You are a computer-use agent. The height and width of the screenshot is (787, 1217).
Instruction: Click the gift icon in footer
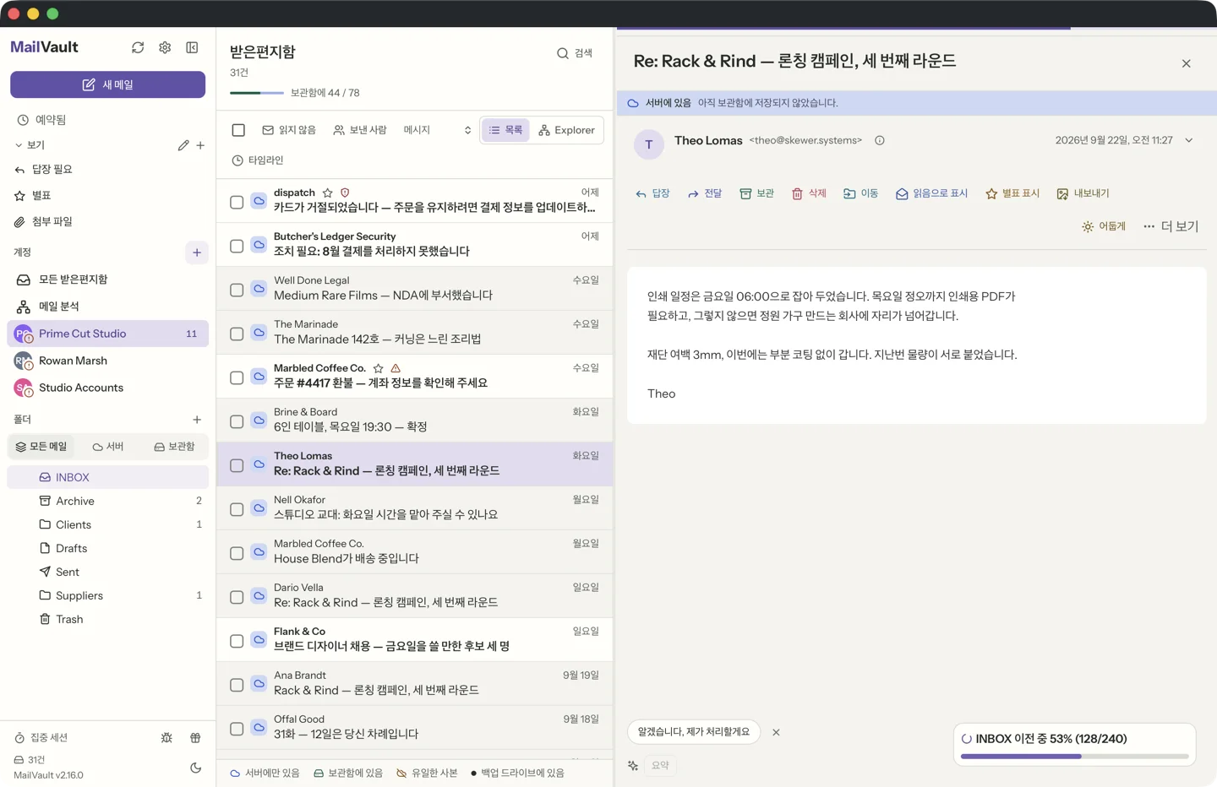pyautogui.click(x=195, y=737)
